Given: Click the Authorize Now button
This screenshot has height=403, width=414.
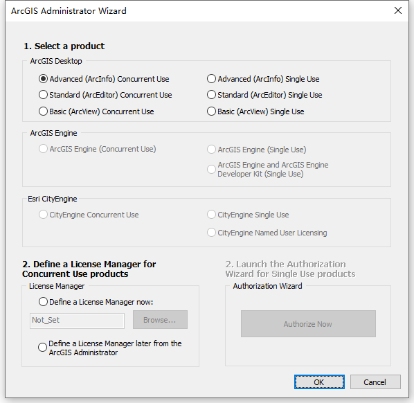Looking at the screenshot, I should pos(308,324).
